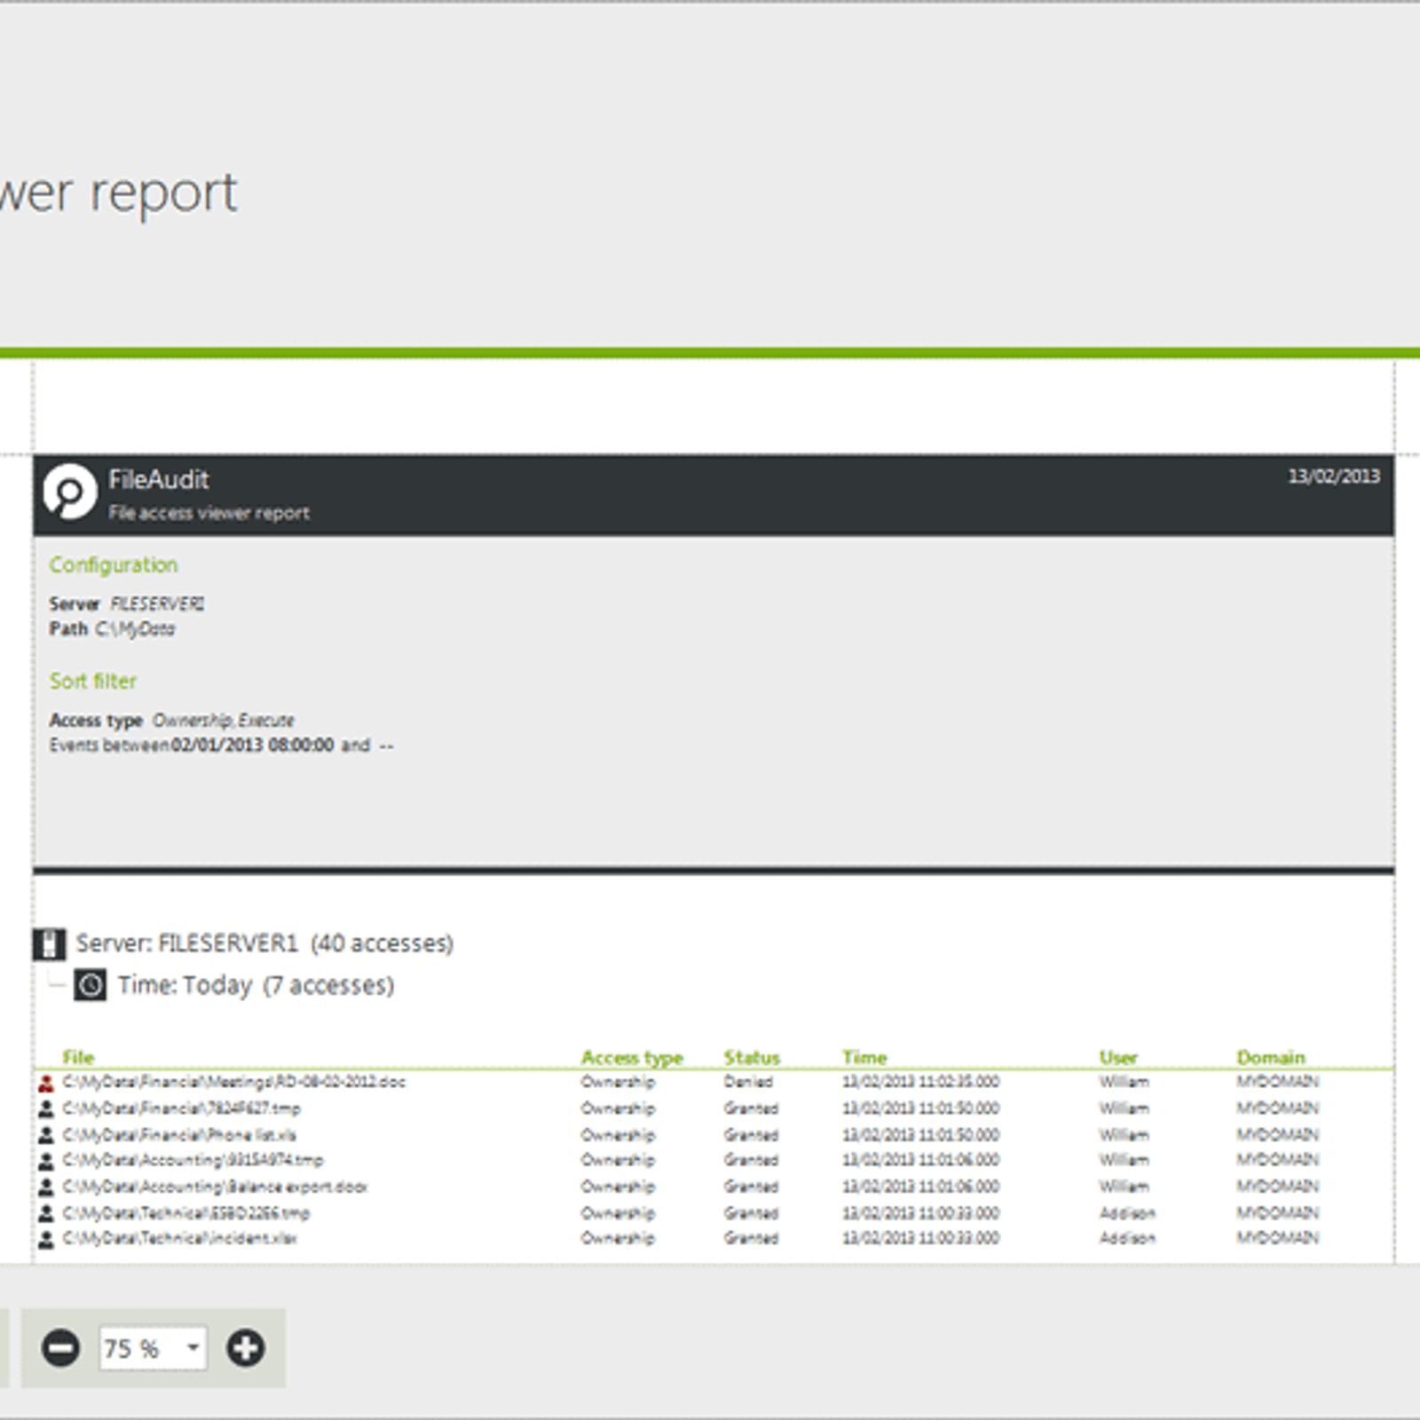The width and height of the screenshot is (1420, 1420).
Task: Click the ESBD2266.tmp file path
Action: click(186, 1213)
